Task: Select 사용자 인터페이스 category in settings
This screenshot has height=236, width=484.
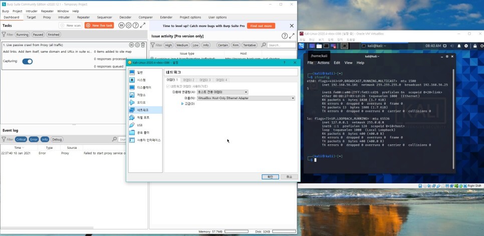Action: coord(145,140)
